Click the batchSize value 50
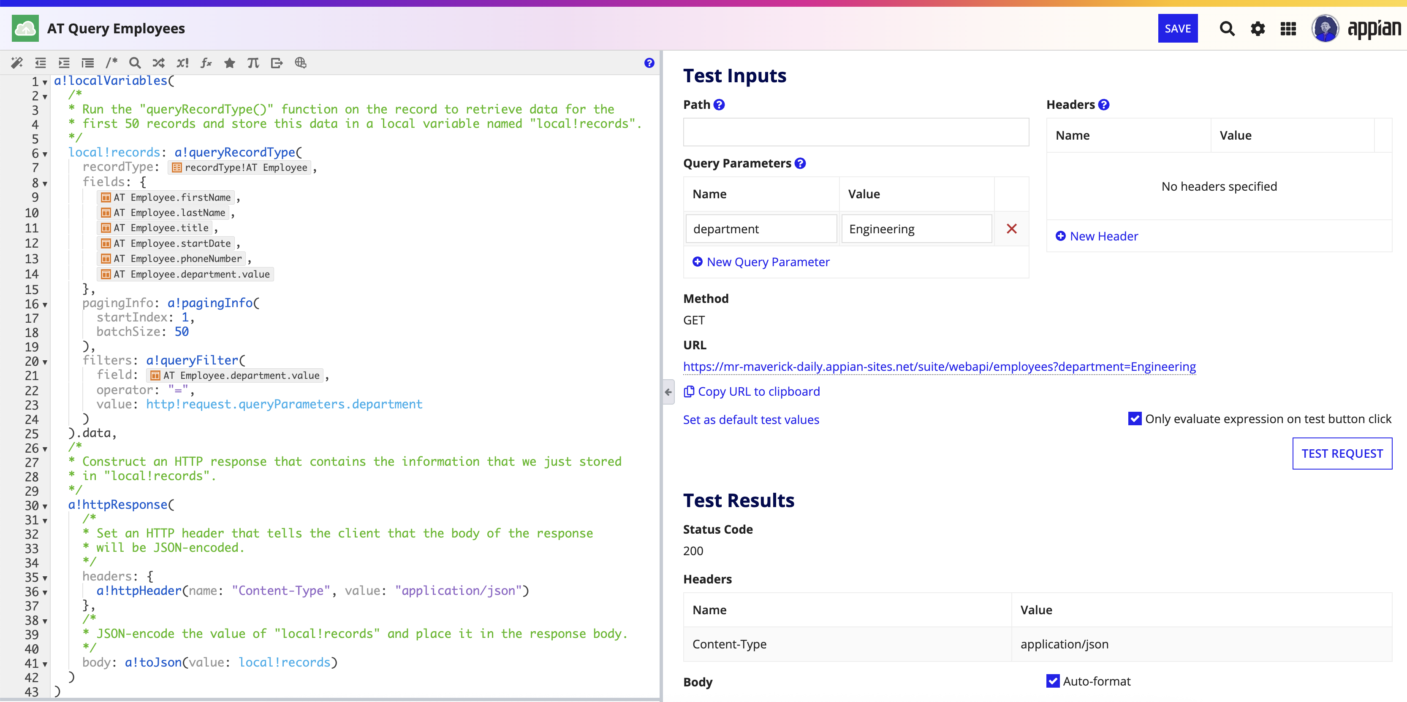The image size is (1407, 702). (181, 331)
